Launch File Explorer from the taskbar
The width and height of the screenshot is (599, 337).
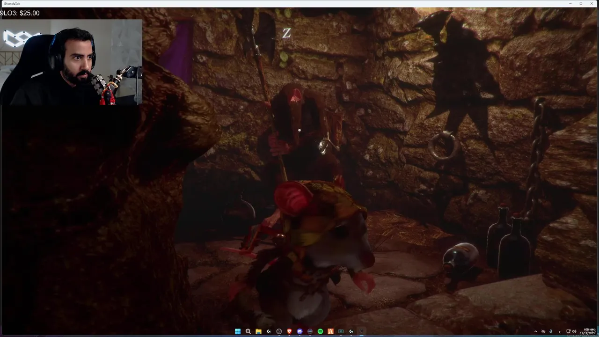pyautogui.click(x=258, y=331)
